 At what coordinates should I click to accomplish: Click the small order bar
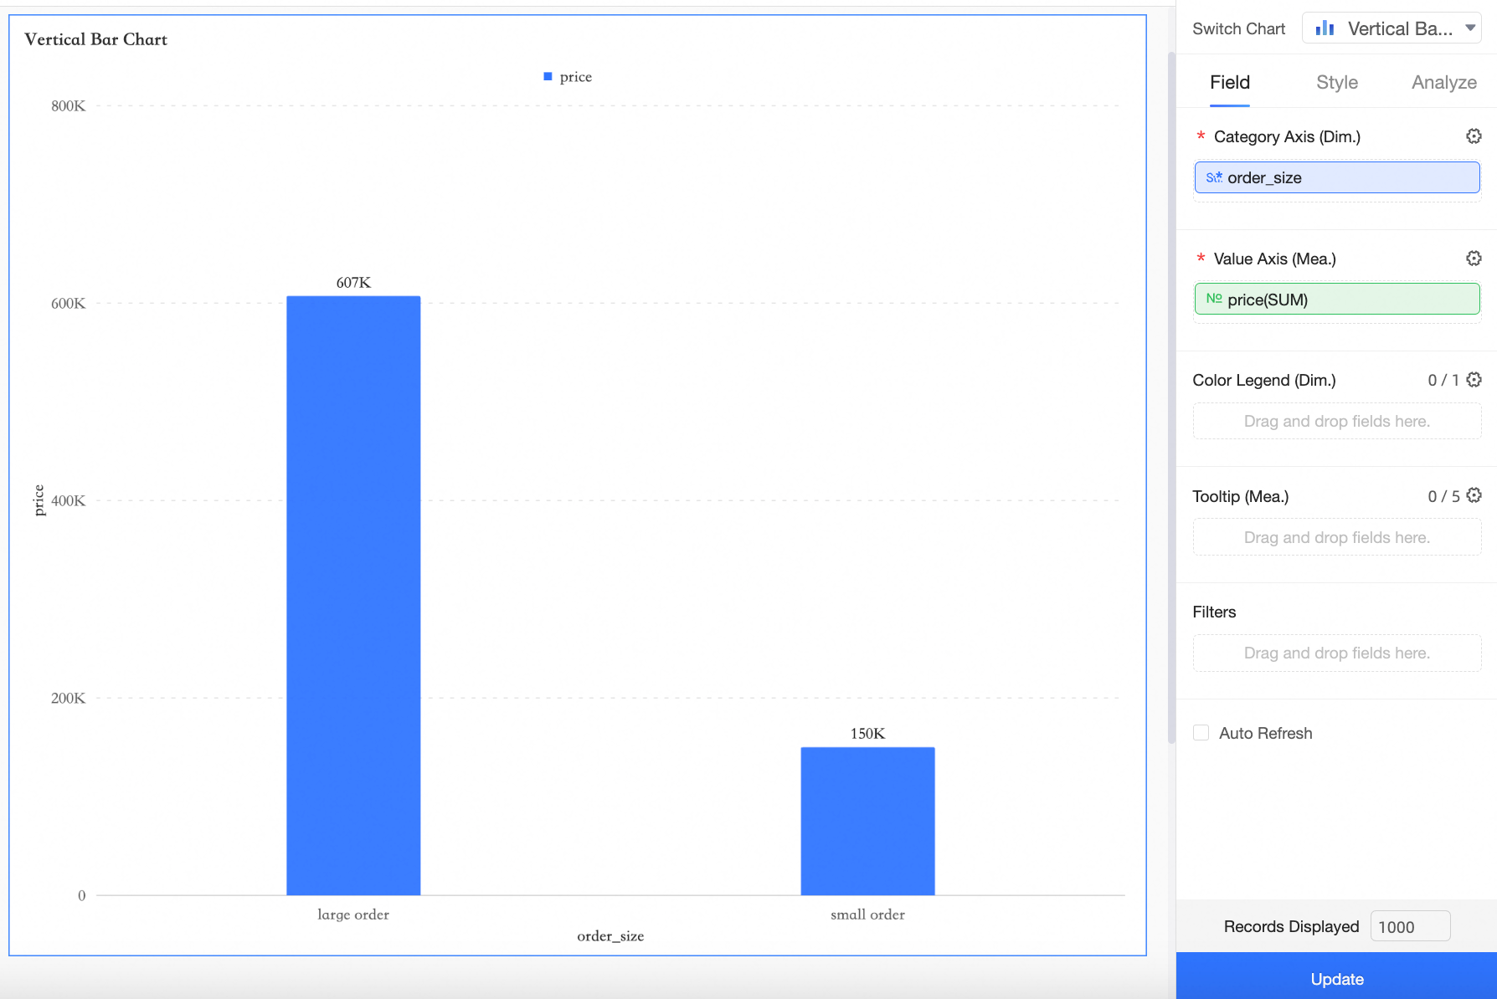tap(867, 821)
